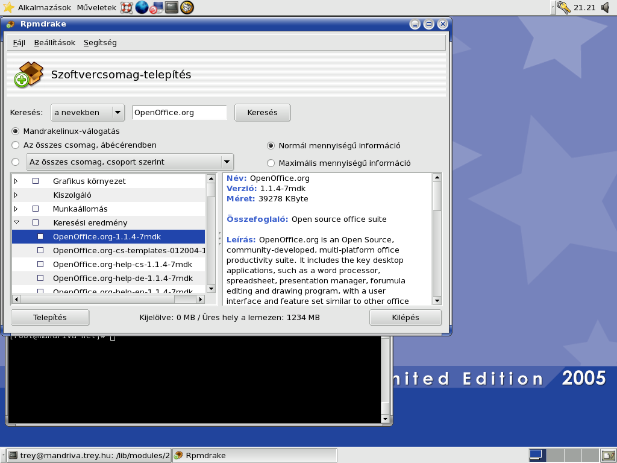Select the OpenOffice.org-help-cs-1.1.4-7mdk row
Viewport: 617px width, 463px height.
click(108, 264)
